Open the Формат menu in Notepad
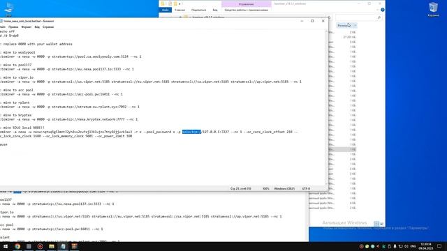Viewport: 447px width, 251px height. 27,27
